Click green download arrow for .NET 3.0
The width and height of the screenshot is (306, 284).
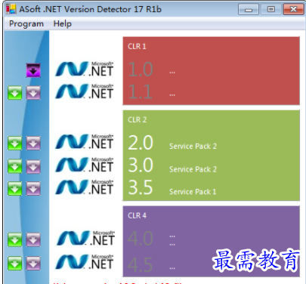(15, 166)
